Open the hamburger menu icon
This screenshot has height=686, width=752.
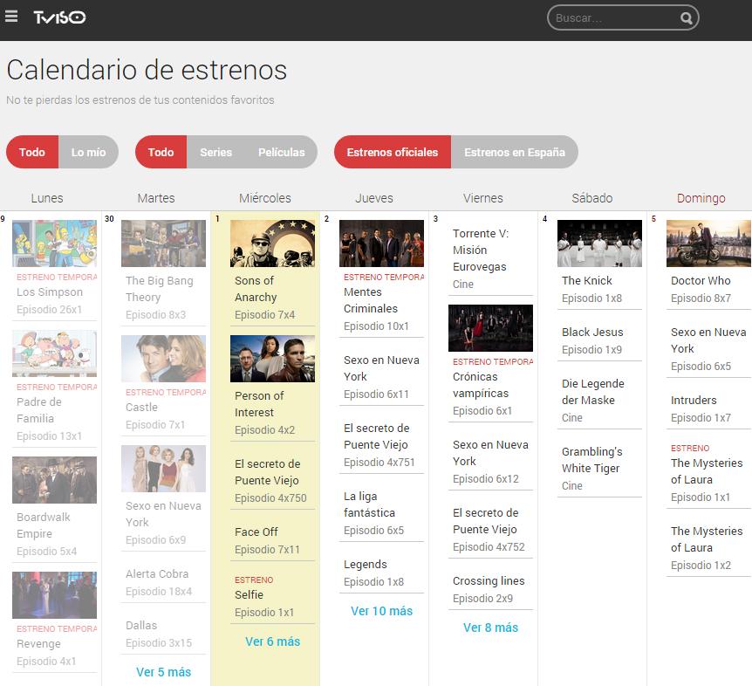(x=11, y=17)
